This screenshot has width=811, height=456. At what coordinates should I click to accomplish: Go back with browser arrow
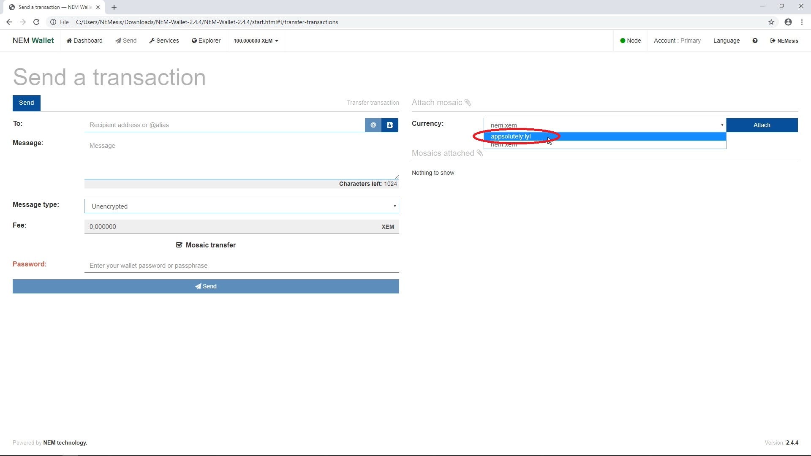pos(9,22)
